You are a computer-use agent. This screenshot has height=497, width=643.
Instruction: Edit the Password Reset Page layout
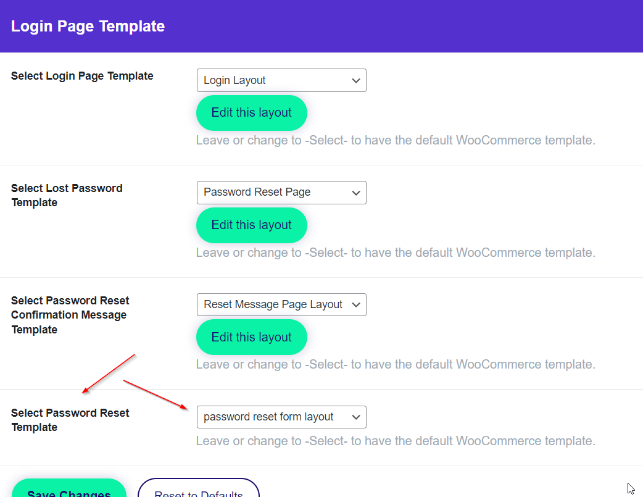pos(251,225)
